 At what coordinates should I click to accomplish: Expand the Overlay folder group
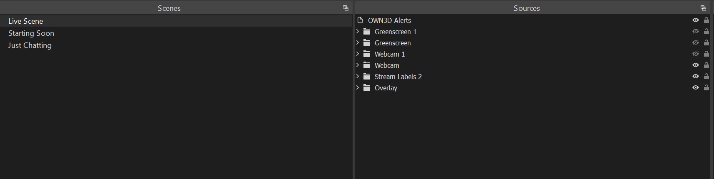[x=358, y=88]
